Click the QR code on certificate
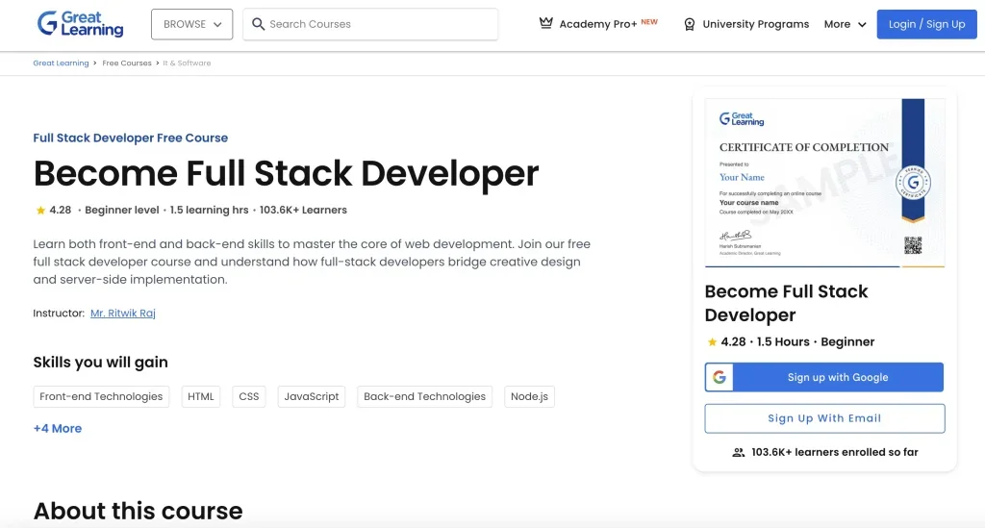This screenshot has height=528, width=985. [x=913, y=245]
